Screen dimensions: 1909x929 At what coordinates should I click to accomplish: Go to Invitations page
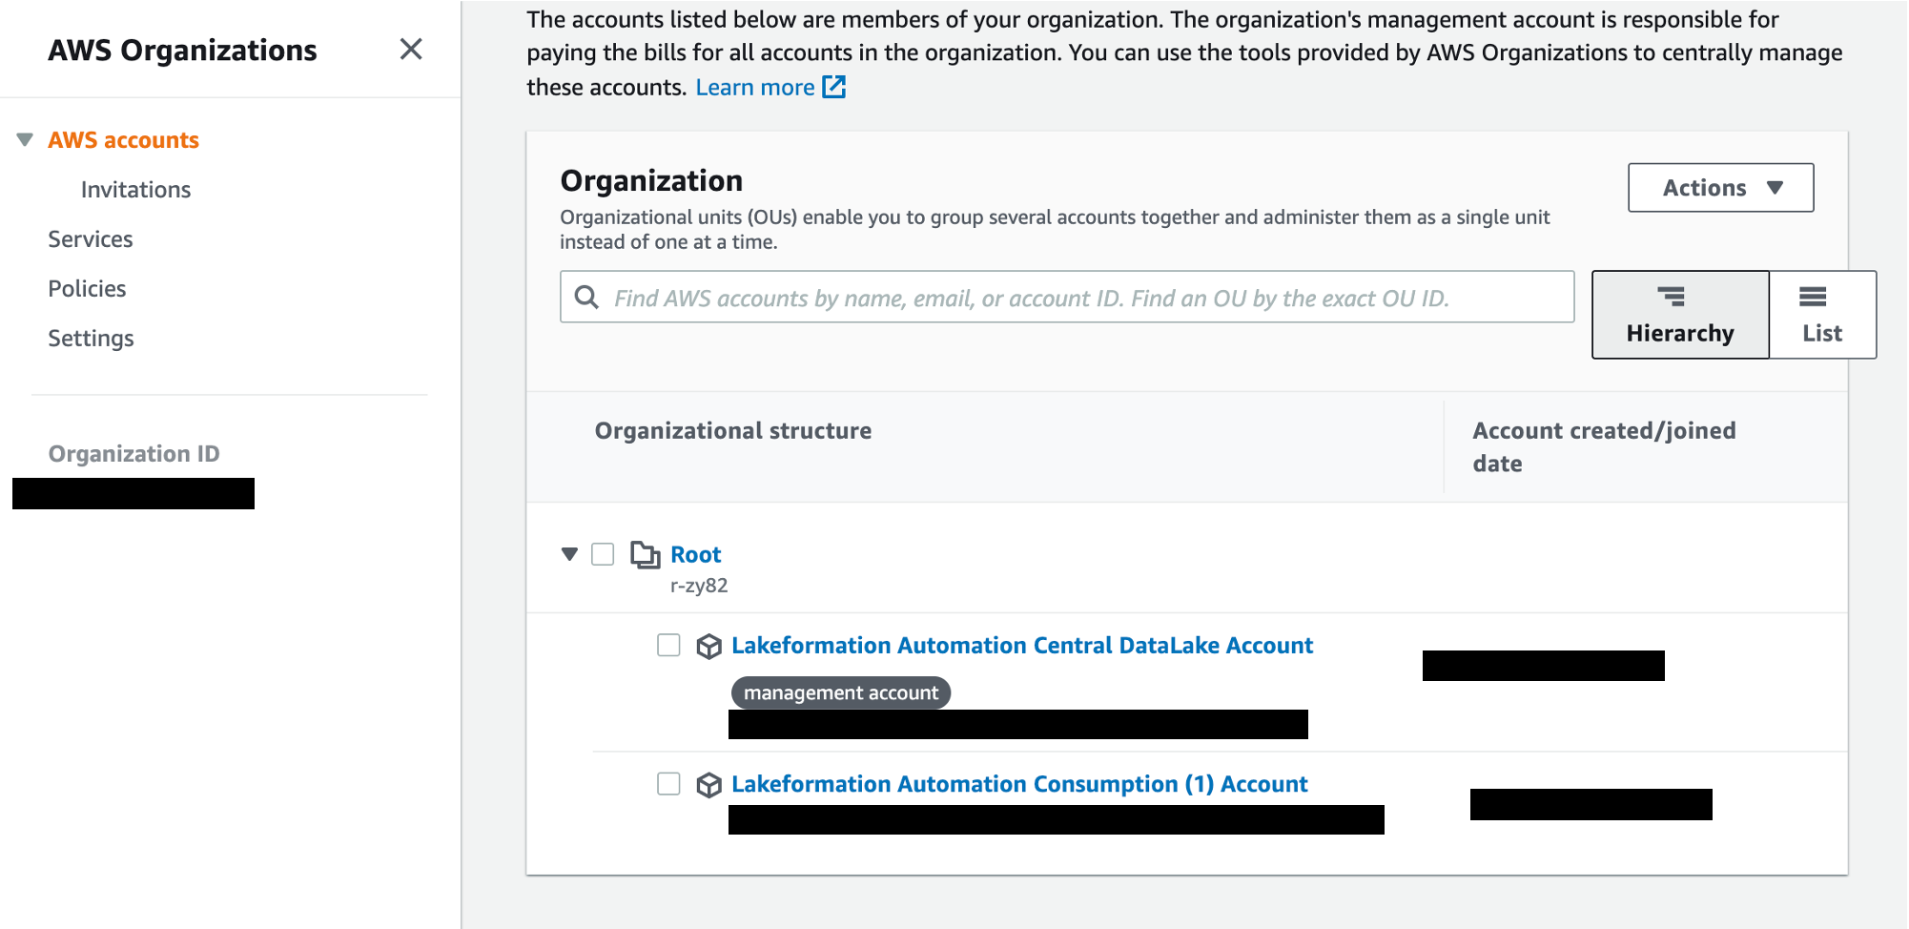click(x=135, y=190)
